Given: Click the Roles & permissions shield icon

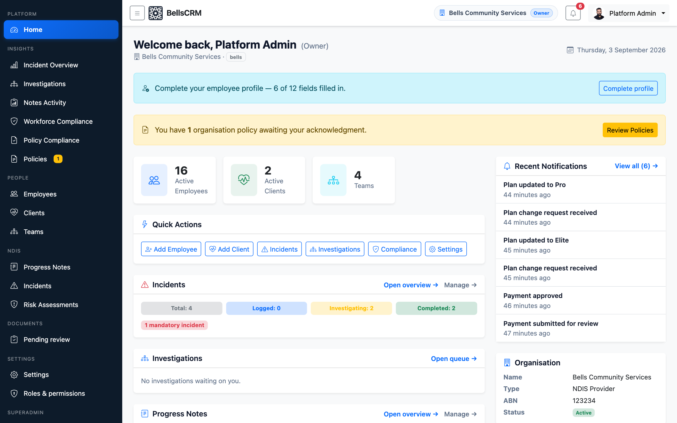Looking at the screenshot, I should tap(14, 393).
